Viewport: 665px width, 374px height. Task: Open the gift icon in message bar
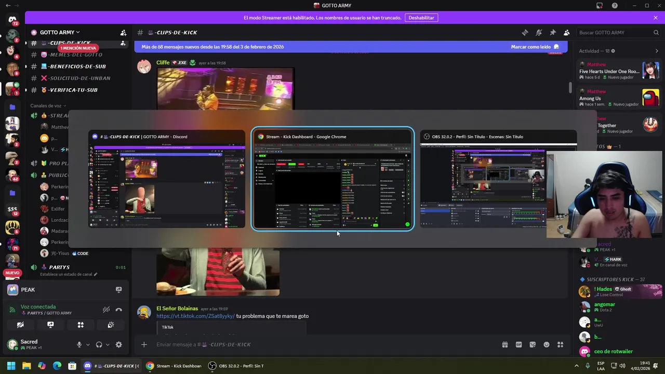[x=504, y=344]
